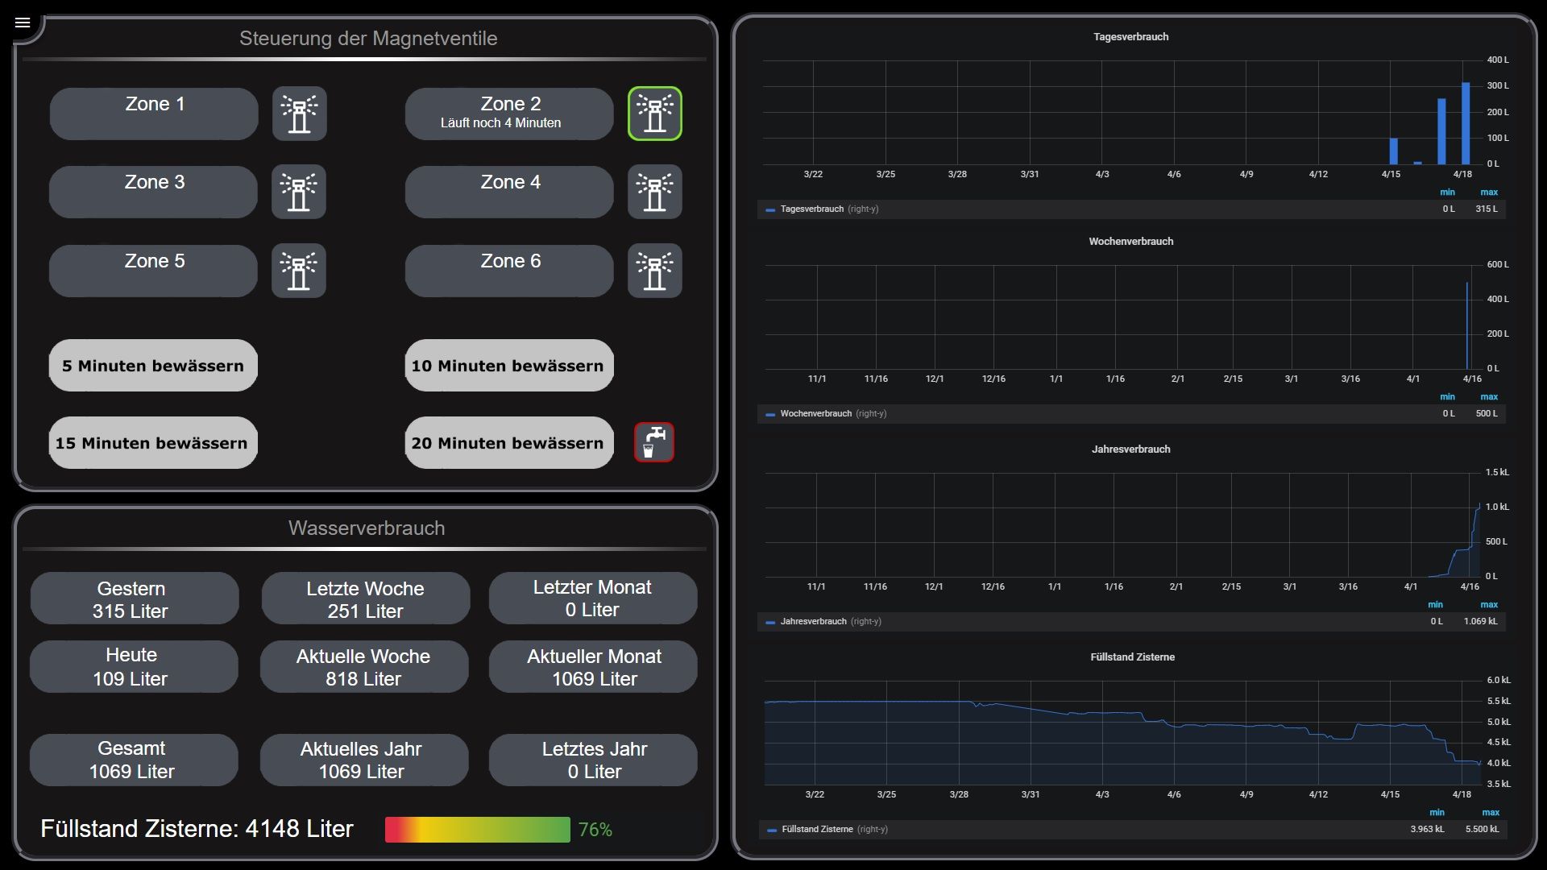Click the '315 L' max value in Tagesverbrauch
Image resolution: width=1547 pixels, height=870 pixels.
tap(1487, 209)
